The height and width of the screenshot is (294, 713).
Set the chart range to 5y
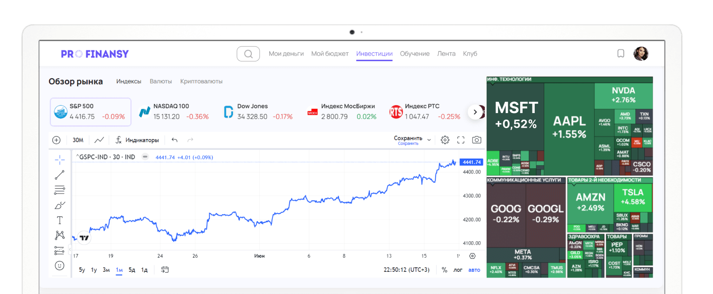point(82,270)
